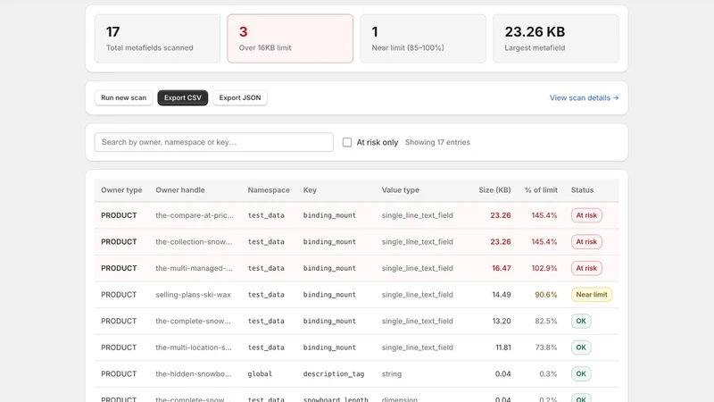This screenshot has width=714, height=402.
Task: Select the the-collection-snow... owner handle
Action: [194, 241]
